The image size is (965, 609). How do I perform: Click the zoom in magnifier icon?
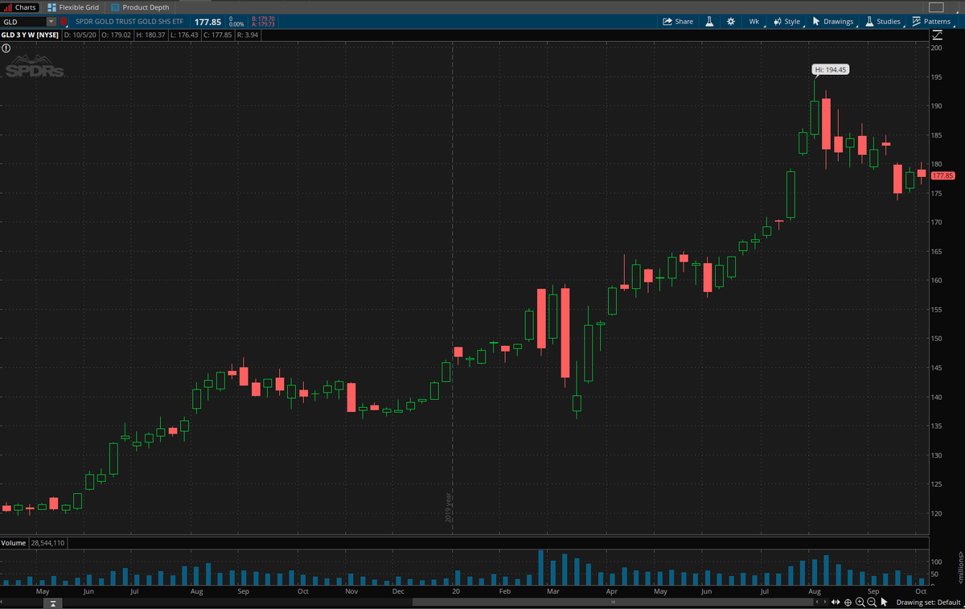tap(860, 603)
